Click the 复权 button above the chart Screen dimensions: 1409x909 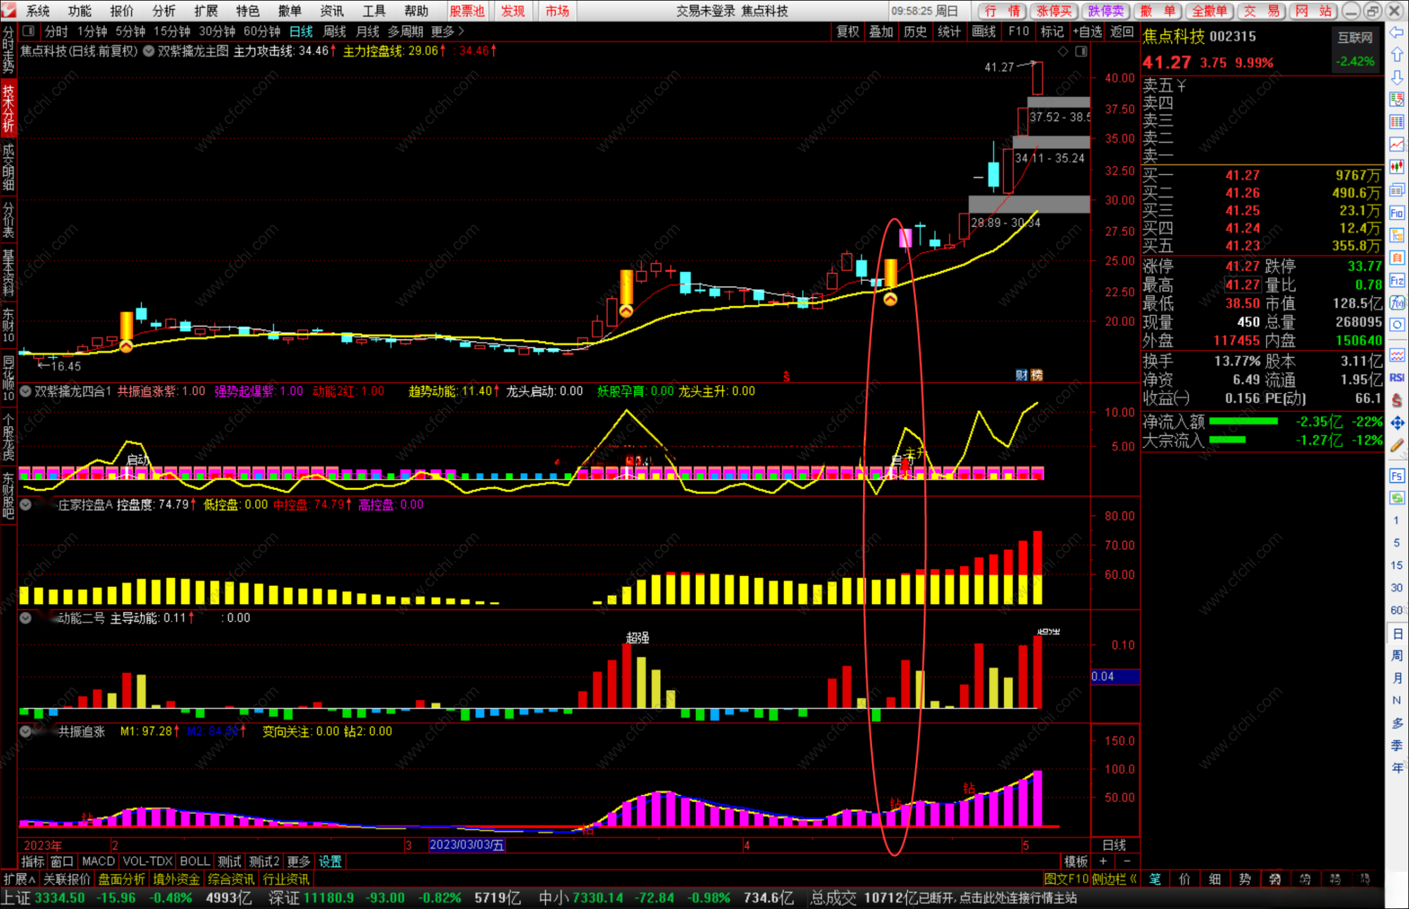coord(848,31)
